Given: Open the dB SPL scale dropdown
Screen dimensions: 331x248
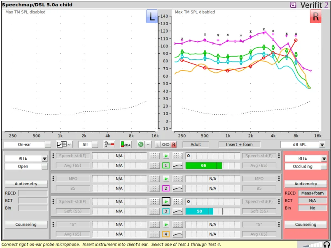Looking at the screenshot, I should point(303,144).
